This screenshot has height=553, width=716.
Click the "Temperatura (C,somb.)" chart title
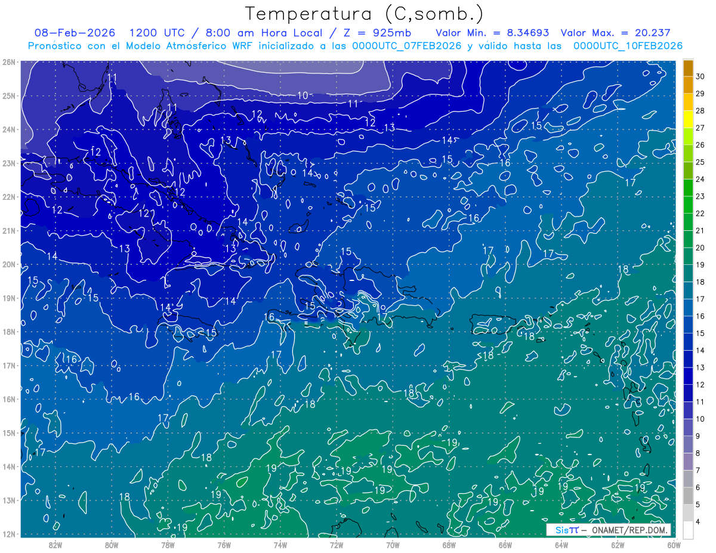[364, 14]
